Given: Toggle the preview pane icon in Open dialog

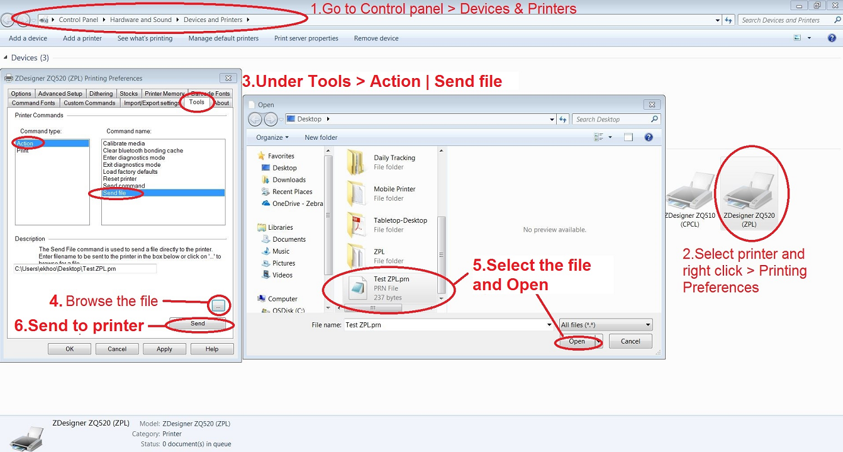Looking at the screenshot, I should click(628, 137).
